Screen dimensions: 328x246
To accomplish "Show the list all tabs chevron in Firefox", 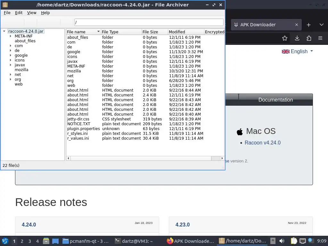I will coord(322,25).
